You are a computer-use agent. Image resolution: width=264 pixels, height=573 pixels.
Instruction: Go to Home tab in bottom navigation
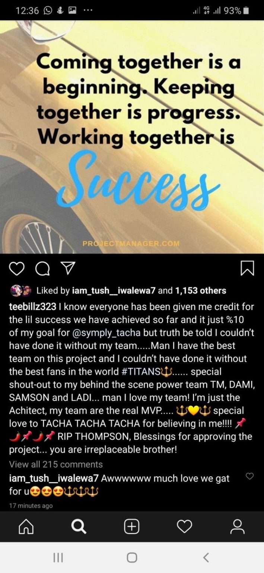(x=26, y=526)
